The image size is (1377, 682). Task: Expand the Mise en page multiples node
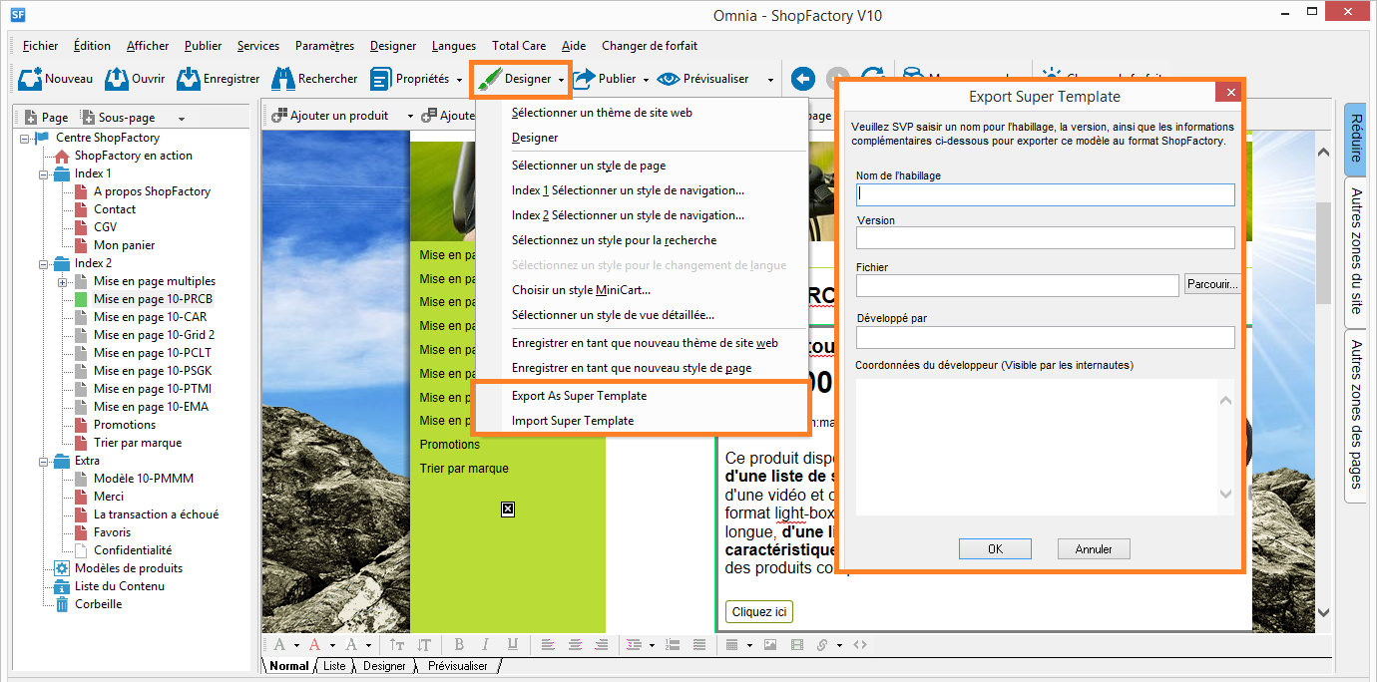point(63,281)
